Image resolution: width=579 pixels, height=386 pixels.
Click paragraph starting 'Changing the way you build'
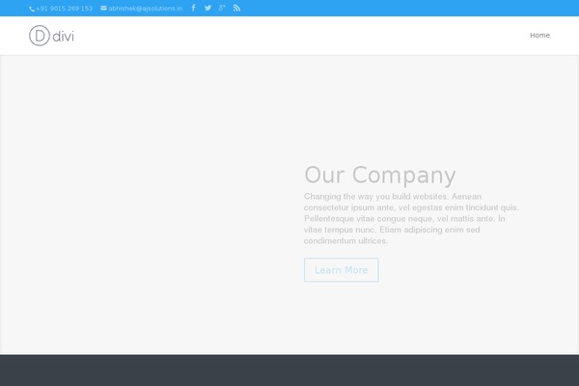pos(411,218)
